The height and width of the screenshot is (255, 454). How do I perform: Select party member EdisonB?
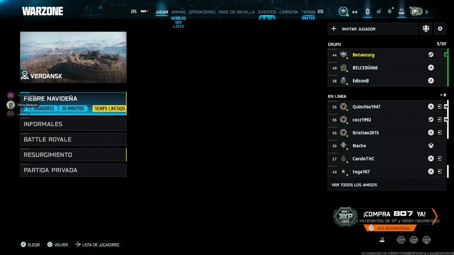pyautogui.click(x=387, y=81)
